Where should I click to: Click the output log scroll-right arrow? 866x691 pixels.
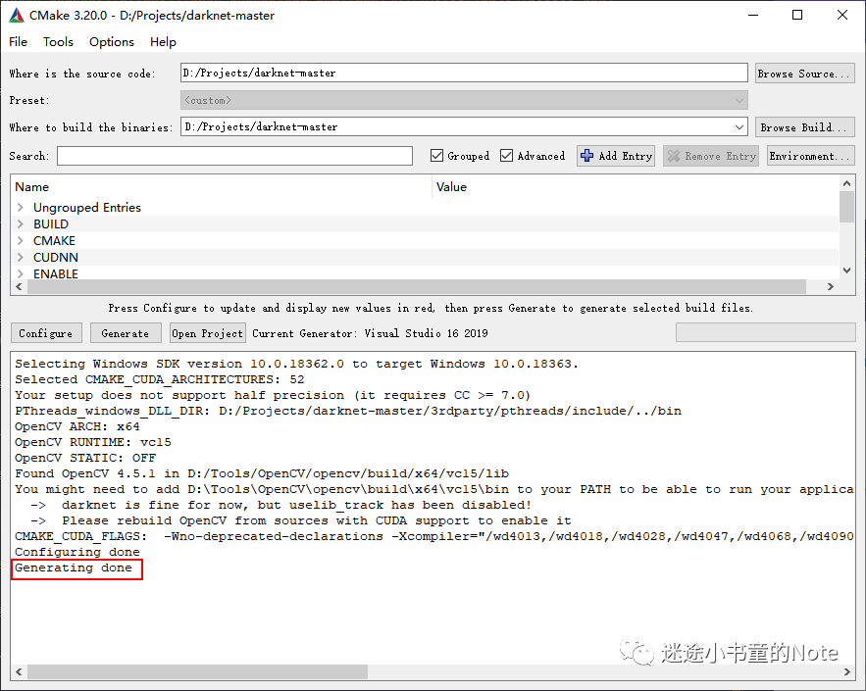(x=846, y=671)
